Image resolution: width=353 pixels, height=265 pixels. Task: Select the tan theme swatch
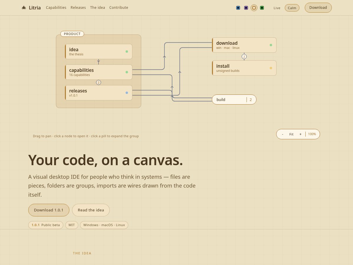tap(254, 8)
